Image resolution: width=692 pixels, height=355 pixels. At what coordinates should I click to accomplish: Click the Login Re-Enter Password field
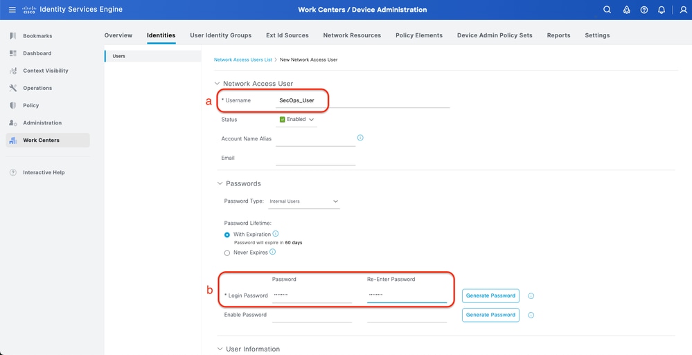click(x=407, y=295)
